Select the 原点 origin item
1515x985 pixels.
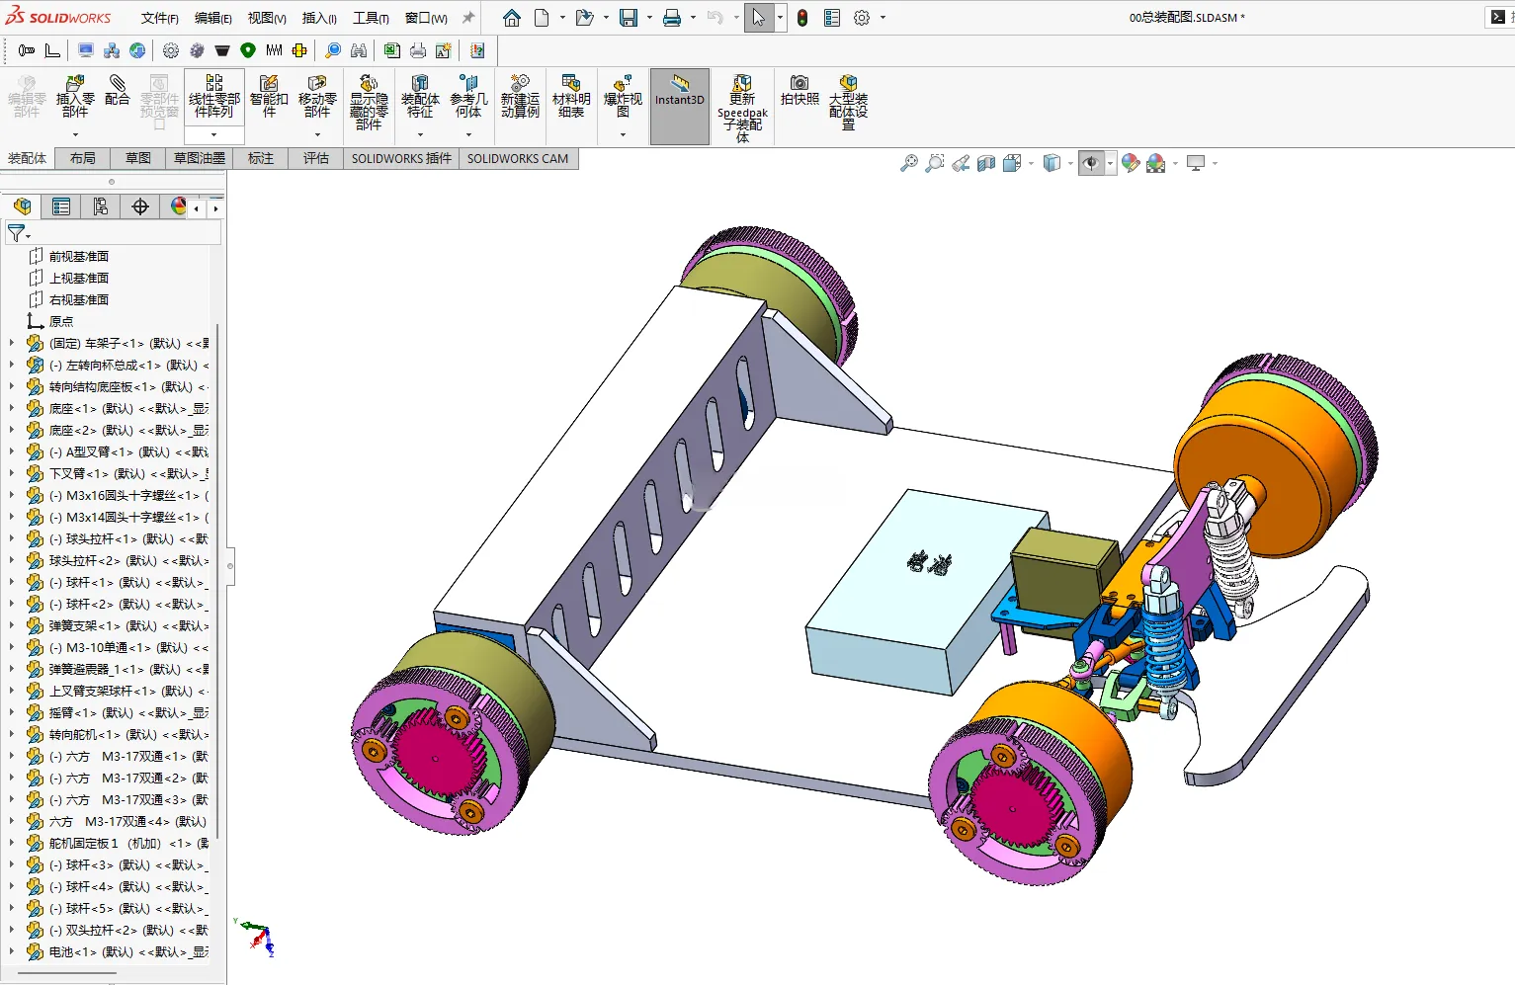[61, 321]
